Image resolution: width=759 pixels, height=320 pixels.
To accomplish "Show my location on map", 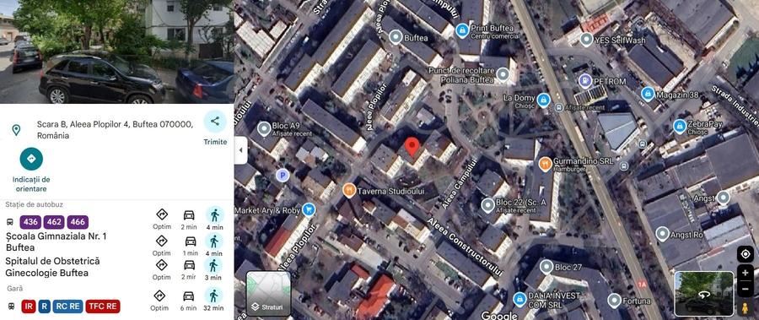I will pyautogui.click(x=745, y=254).
